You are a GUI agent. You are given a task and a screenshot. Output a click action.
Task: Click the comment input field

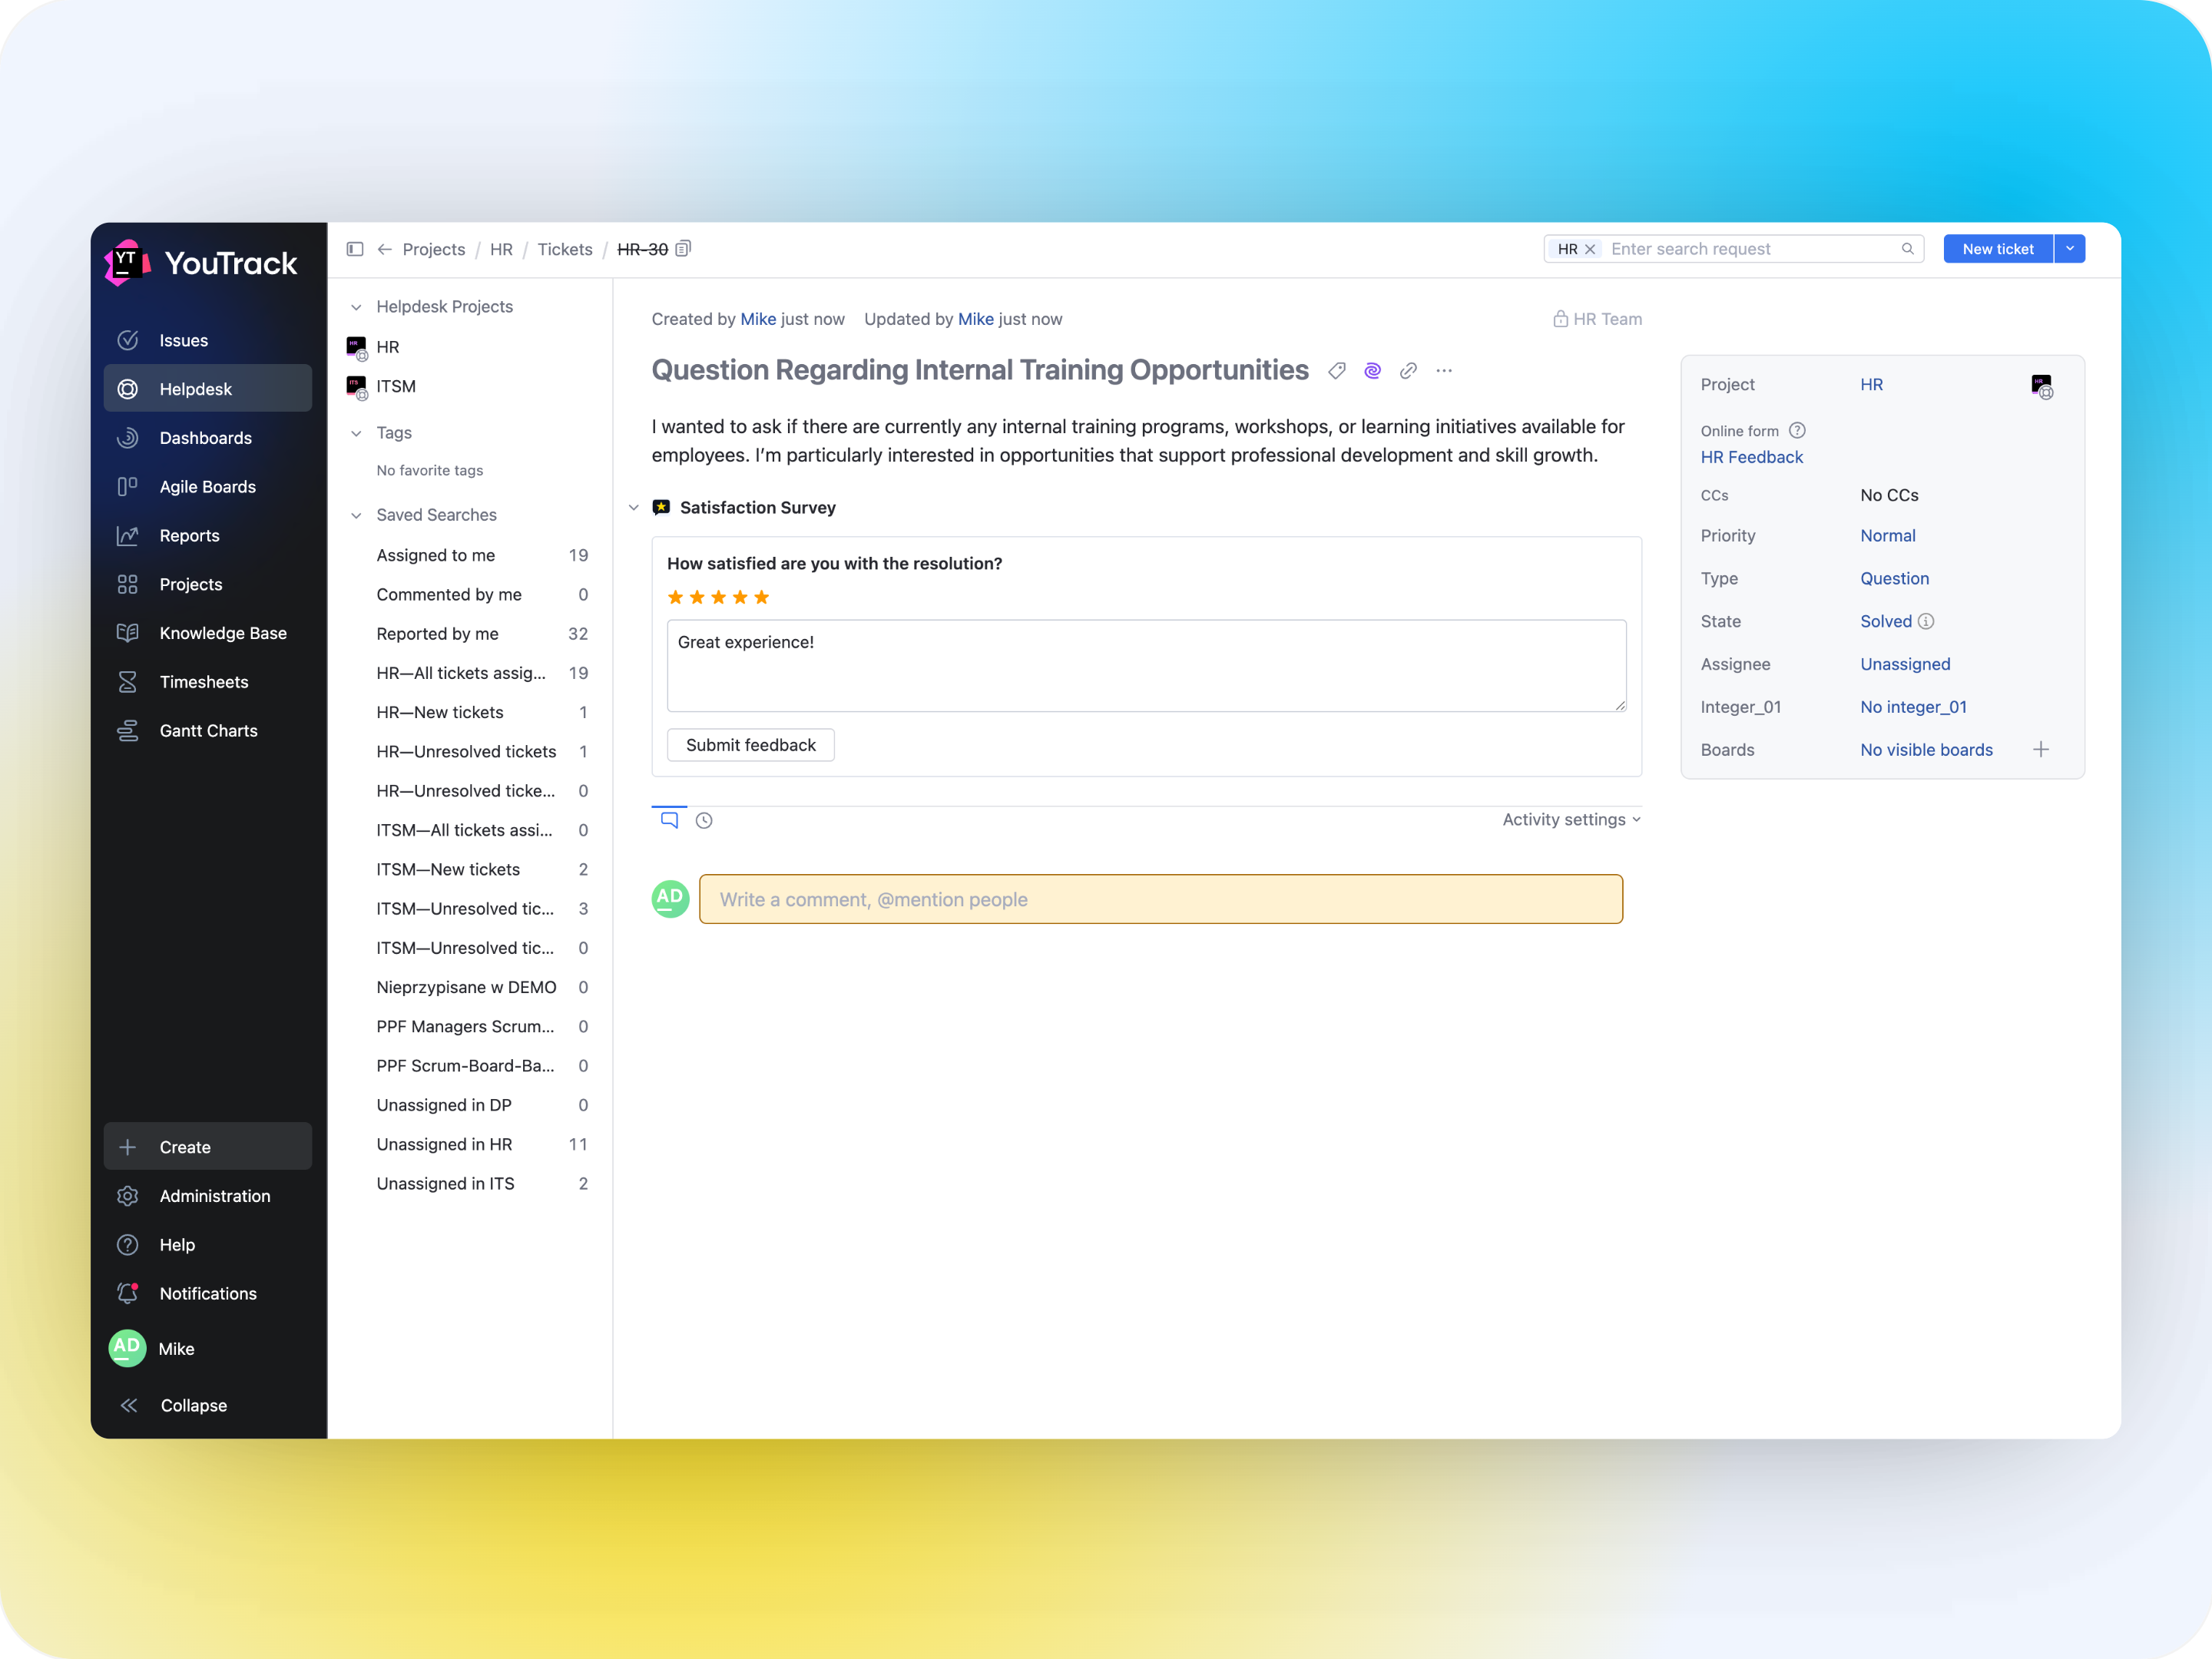pyautogui.click(x=1160, y=899)
